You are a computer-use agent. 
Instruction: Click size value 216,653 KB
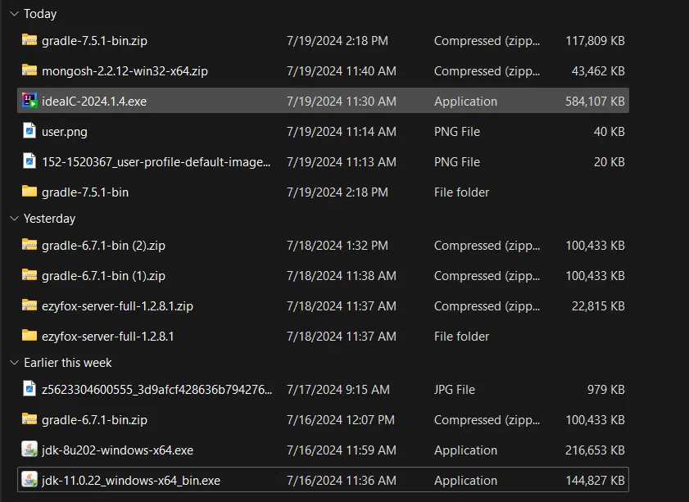coord(595,450)
